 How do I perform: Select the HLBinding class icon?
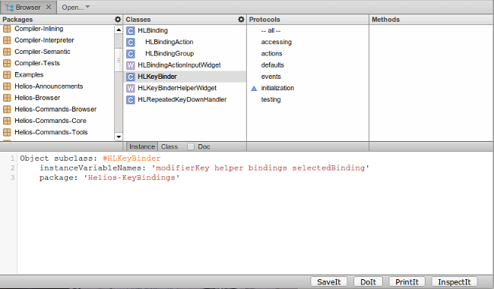pos(131,30)
